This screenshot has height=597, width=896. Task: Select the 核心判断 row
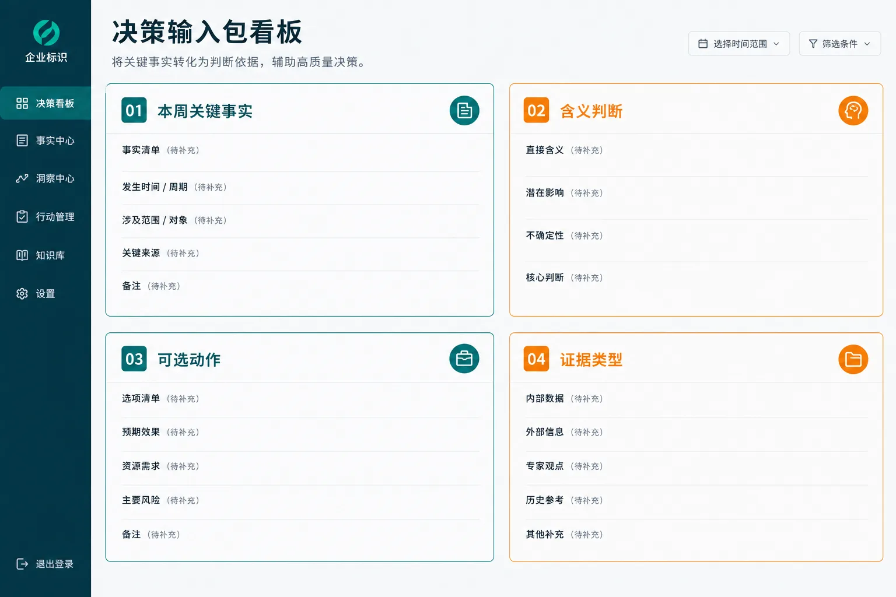coord(696,278)
